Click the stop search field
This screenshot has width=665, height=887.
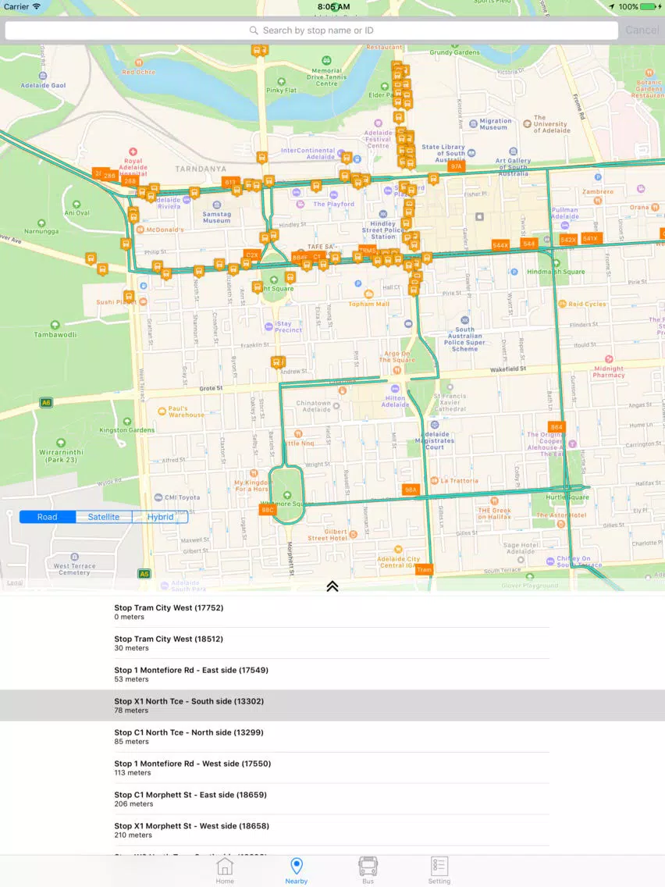[x=311, y=30]
